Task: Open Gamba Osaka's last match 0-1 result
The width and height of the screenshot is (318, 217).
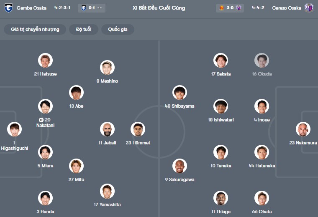Action: pyautogui.click(x=92, y=8)
